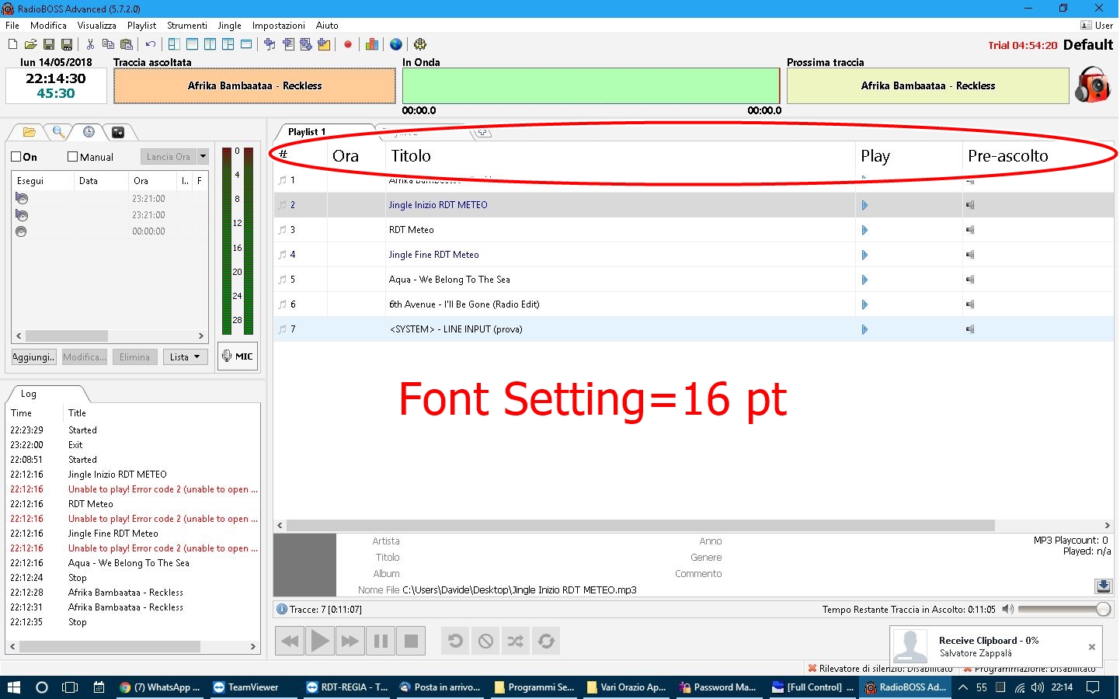The height and width of the screenshot is (699, 1120).
Task: Create a new playlist with toolbar icon
Action: click(12, 44)
